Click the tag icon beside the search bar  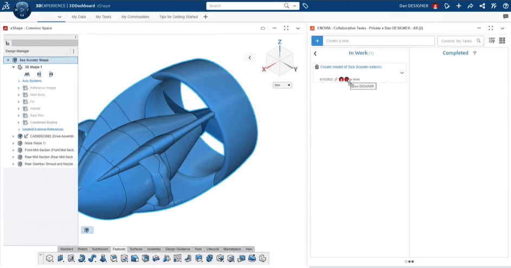306,6
